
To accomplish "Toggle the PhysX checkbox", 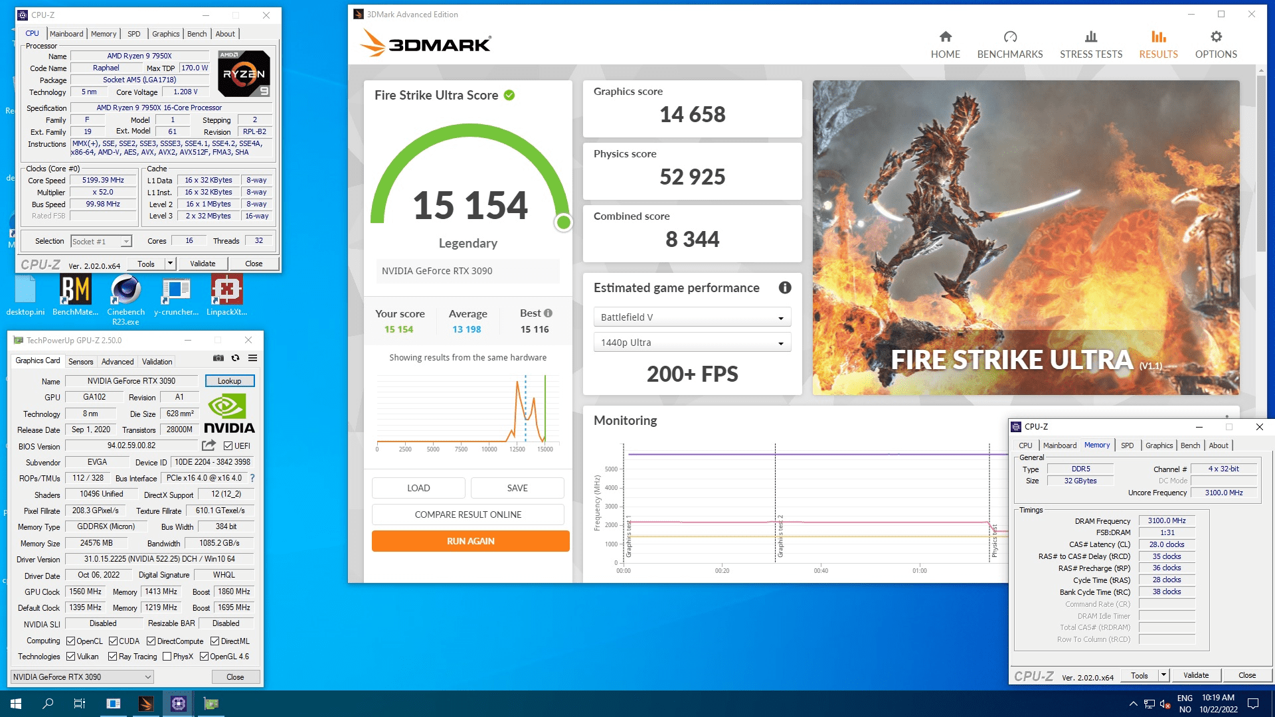I will click(x=167, y=657).
